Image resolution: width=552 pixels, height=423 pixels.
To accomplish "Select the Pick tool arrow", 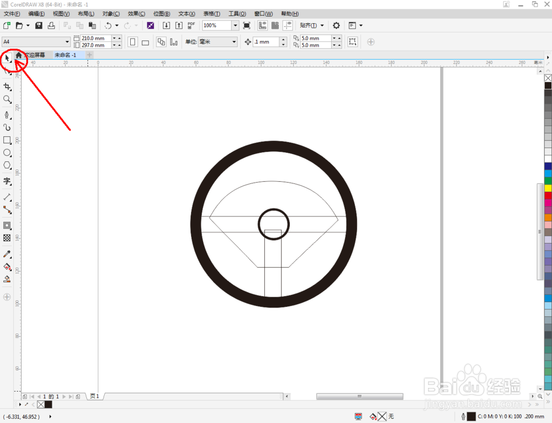I will click(7, 58).
